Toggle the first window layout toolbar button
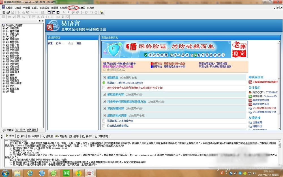 click(x=49, y=12)
